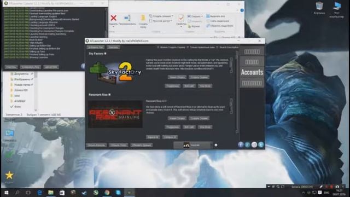This screenshot has width=350, height=197.
Task: Click the Resonant Rise description scrollbar
Action: [231, 106]
